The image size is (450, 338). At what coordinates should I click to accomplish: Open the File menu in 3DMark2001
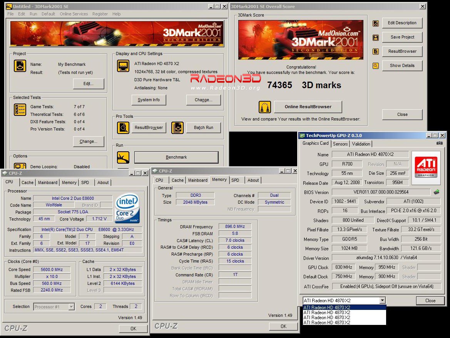click(10, 14)
